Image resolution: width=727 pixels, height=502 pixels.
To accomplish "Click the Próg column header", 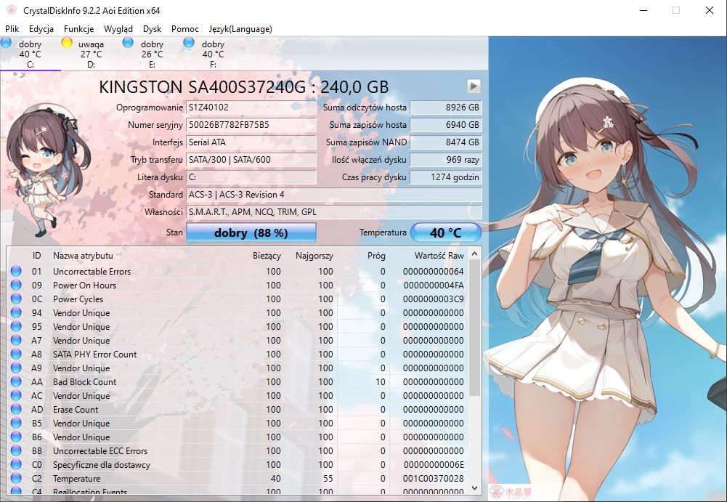I will pos(376,256).
